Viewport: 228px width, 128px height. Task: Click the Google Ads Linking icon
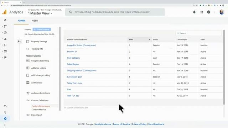pos(28,61)
